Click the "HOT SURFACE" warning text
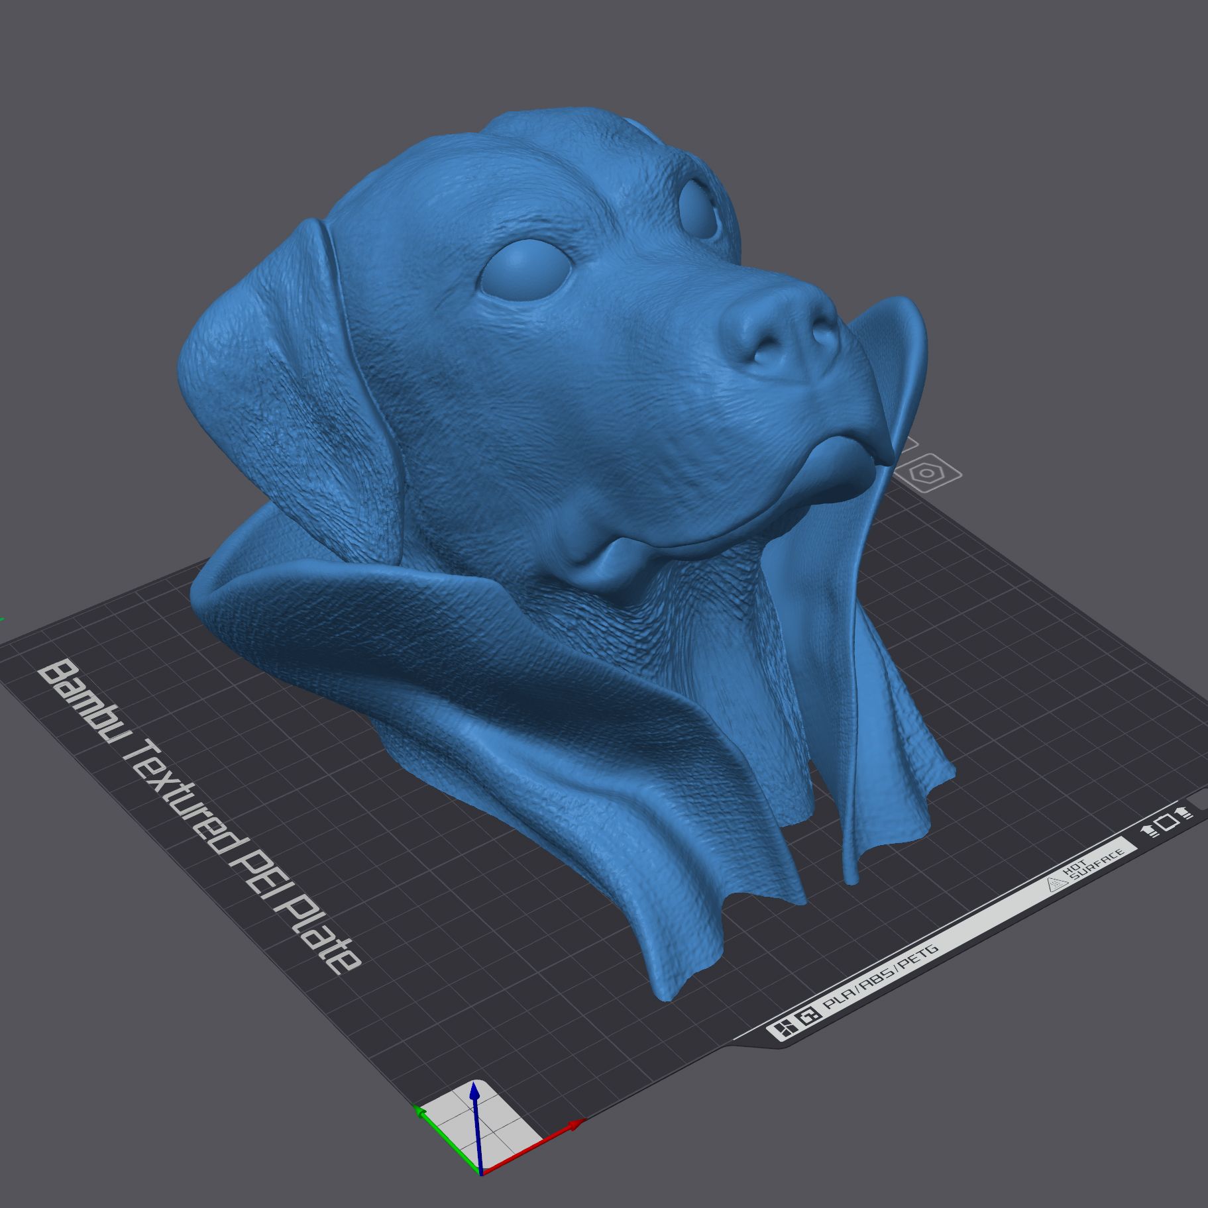 [x=1093, y=866]
